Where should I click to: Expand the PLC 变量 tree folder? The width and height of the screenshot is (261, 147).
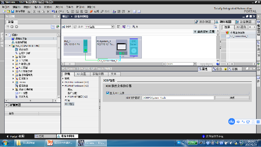(x=13, y=68)
